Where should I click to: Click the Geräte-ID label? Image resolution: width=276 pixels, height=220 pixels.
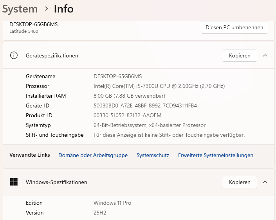click(x=38, y=106)
